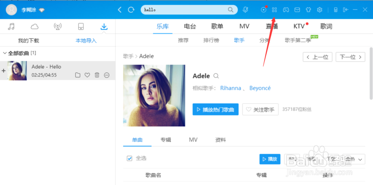The width and height of the screenshot is (373, 185).
Task: Open 排行榜 sub-tab
Action: 211,40
